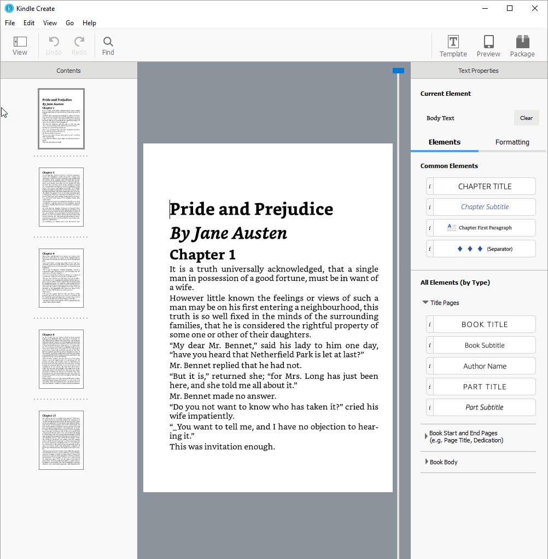This screenshot has height=559, width=548.
Task: Show info for Book Title element
Action: click(x=430, y=325)
